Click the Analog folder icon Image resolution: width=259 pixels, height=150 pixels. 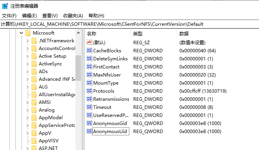34,110
